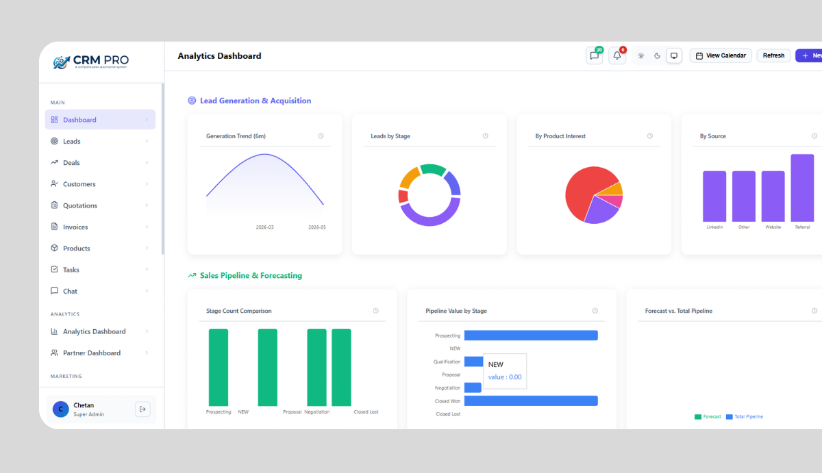Screen dimensions: 822x473
Task: Click the Partner Dashboard people icon
Action: (55, 353)
